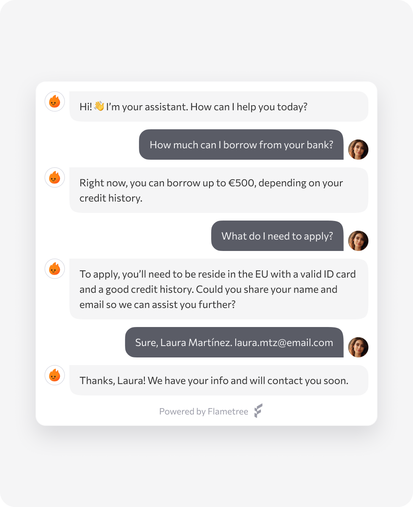Screen dimensions: 413x507
Task: Select the 'Thanks, Laura!' confirmation message bubble
Action: tap(219, 381)
